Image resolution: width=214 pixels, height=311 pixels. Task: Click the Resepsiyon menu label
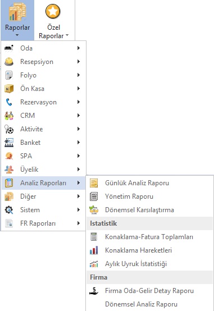coord(37,62)
